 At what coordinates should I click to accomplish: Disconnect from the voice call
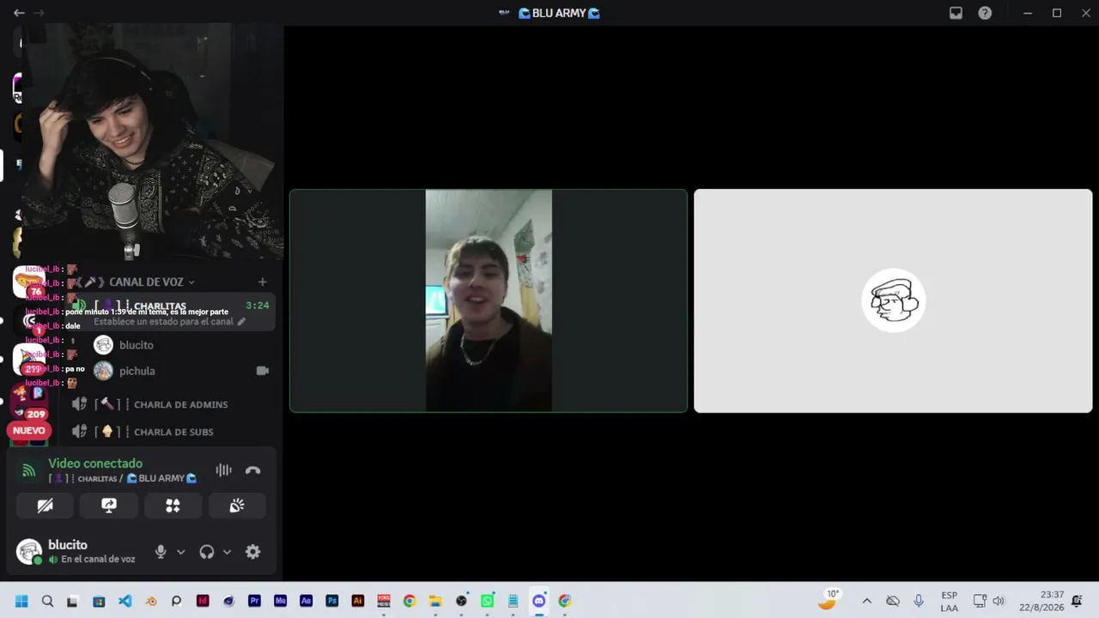click(x=252, y=470)
